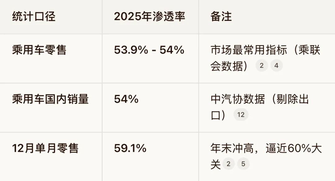Click the 54% value for 乘用车国内销量
The width and height of the screenshot is (335, 181).
(126, 99)
